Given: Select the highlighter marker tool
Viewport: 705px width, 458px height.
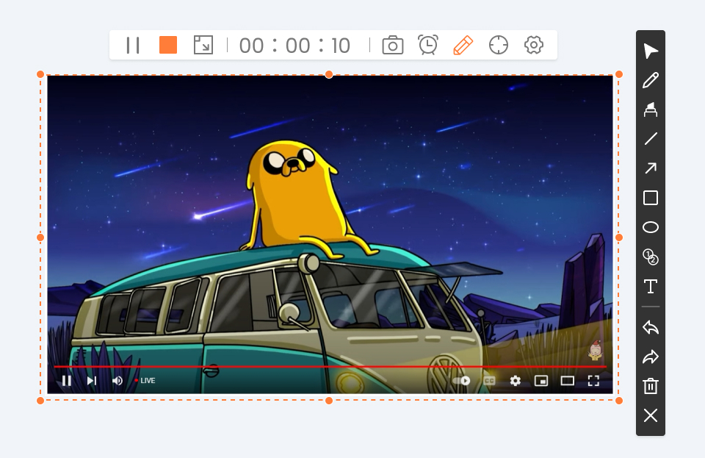Looking at the screenshot, I should pyautogui.click(x=650, y=110).
